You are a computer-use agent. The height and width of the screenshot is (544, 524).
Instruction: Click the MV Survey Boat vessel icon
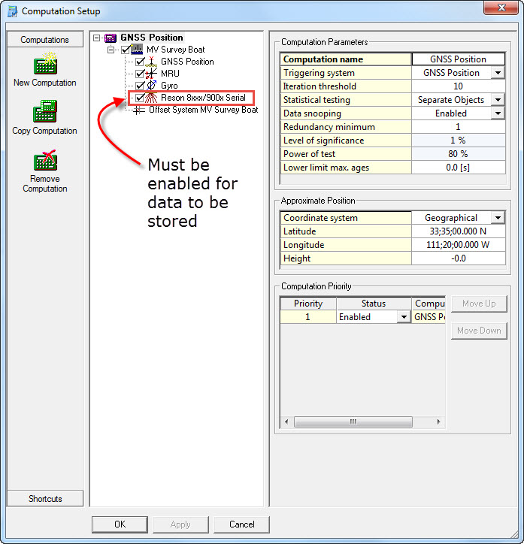[x=137, y=50]
